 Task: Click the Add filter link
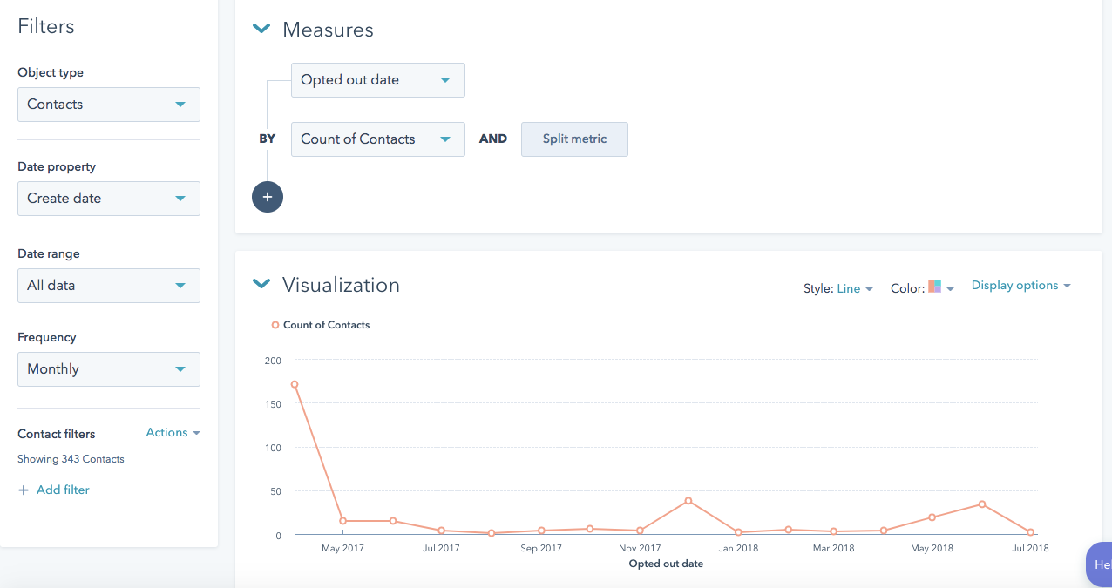coord(63,490)
